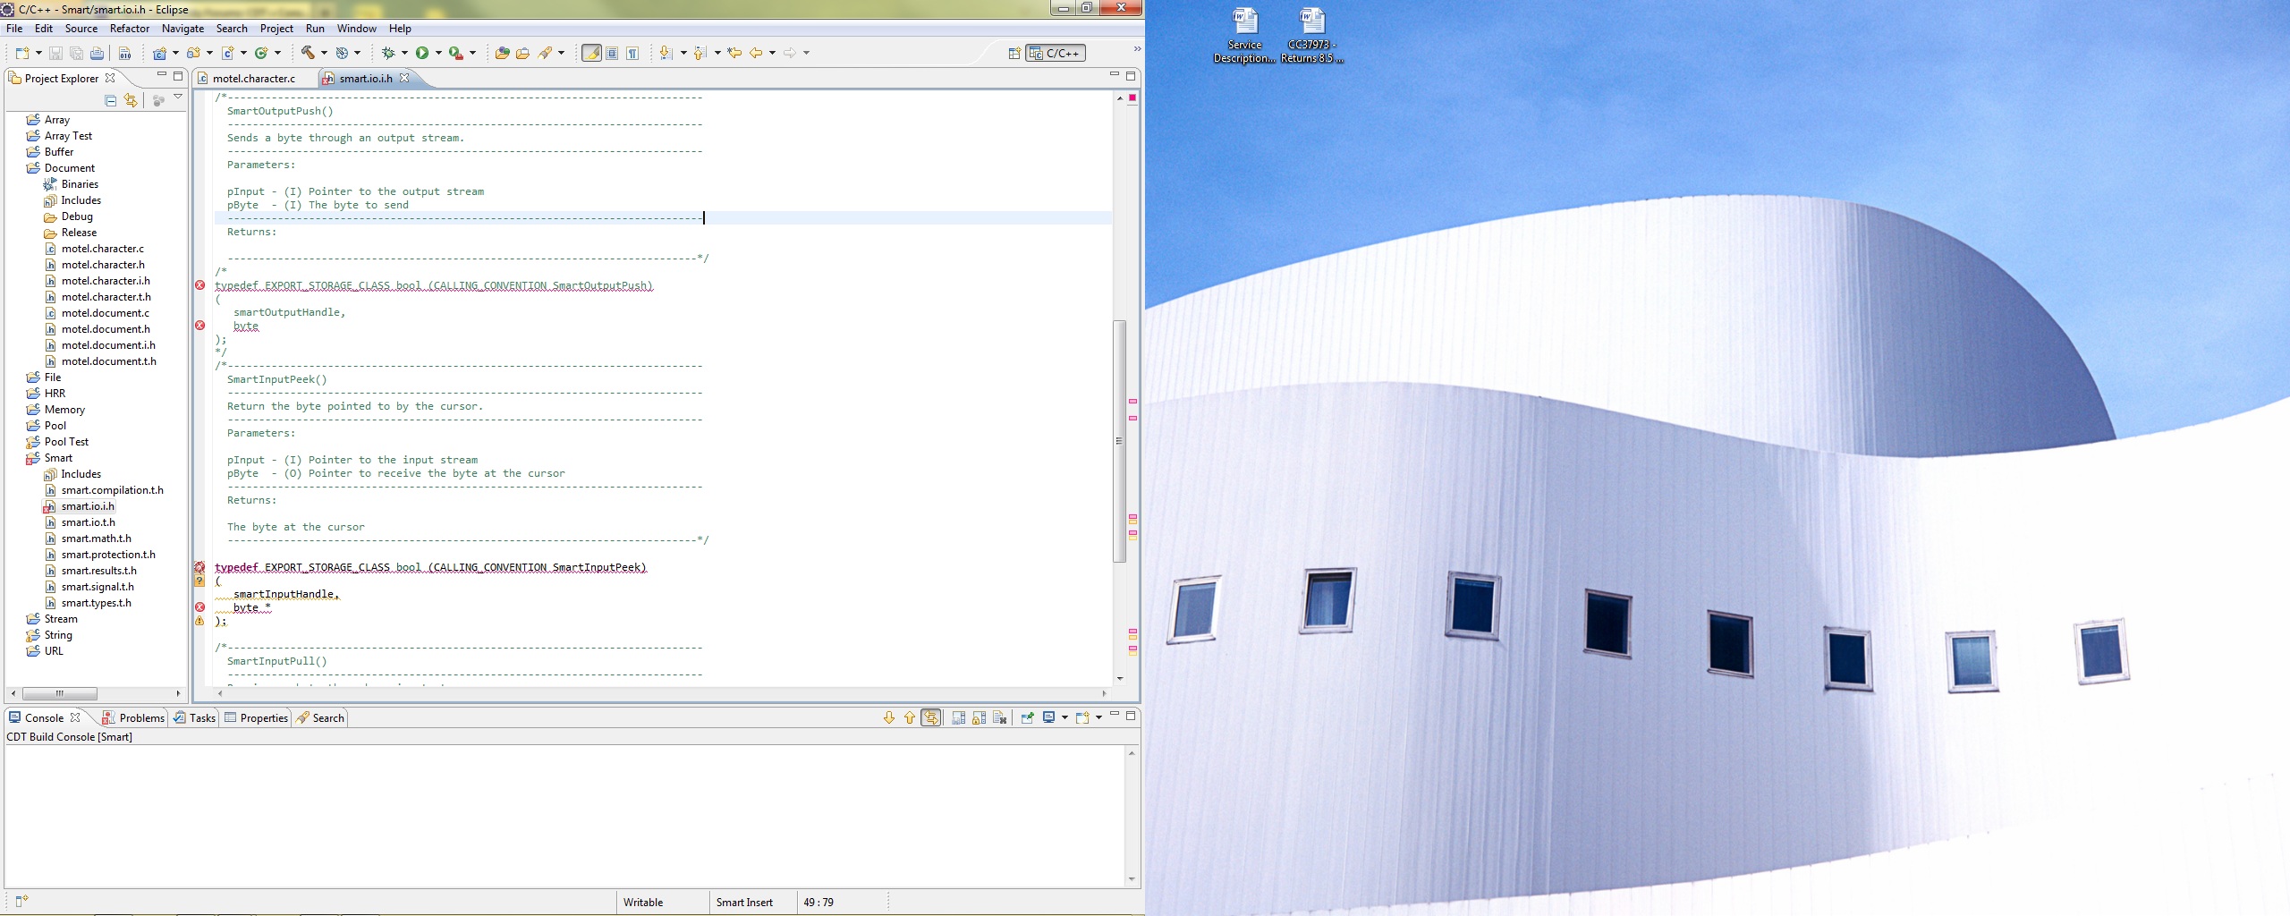Open the Project menu
The height and width of the screenshot is (916, 2290).
[x=276, y=29]
